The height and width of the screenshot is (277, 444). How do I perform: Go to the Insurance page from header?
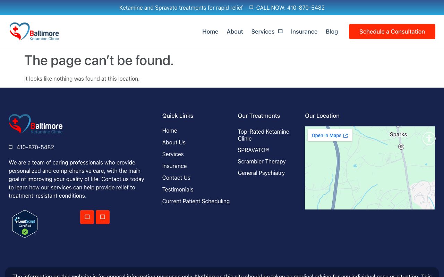click(x=304, y=32)
